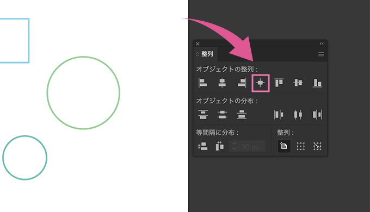370x212 pixels.
Task: Distribute objects by left edges
Action: pos(279,115)
